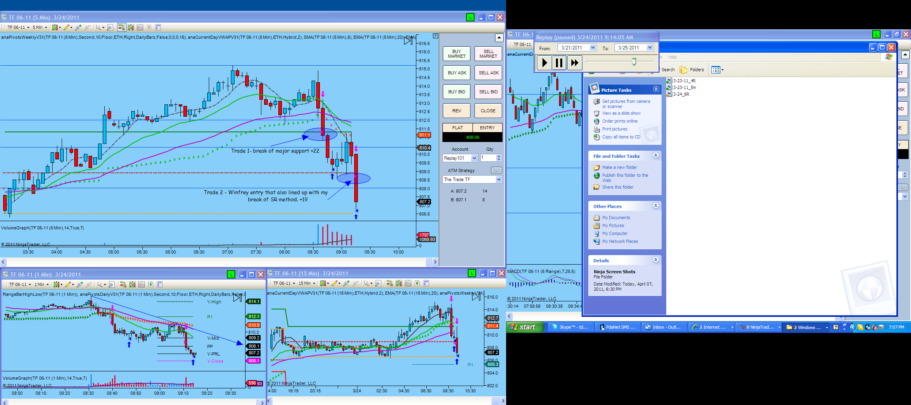Click the Folders toolbar button in Explorer
This screenshot has height=405, width=911.
[692, 70]
